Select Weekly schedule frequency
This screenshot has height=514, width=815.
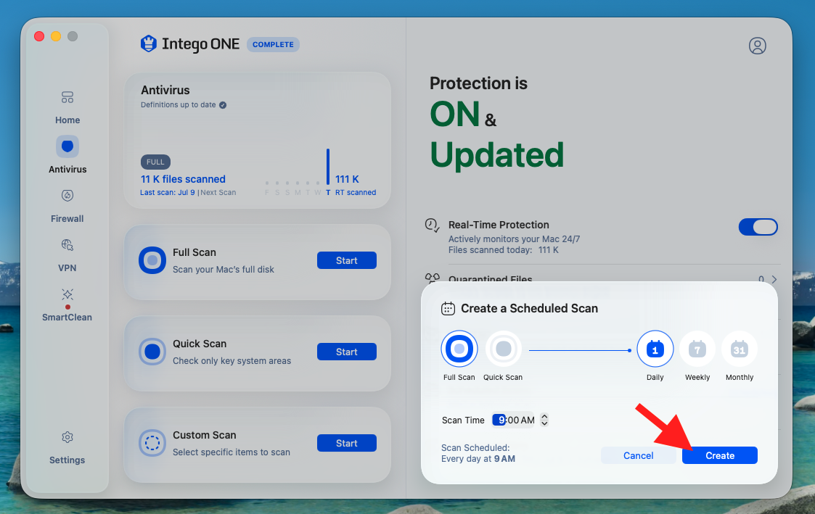(697, 349)
